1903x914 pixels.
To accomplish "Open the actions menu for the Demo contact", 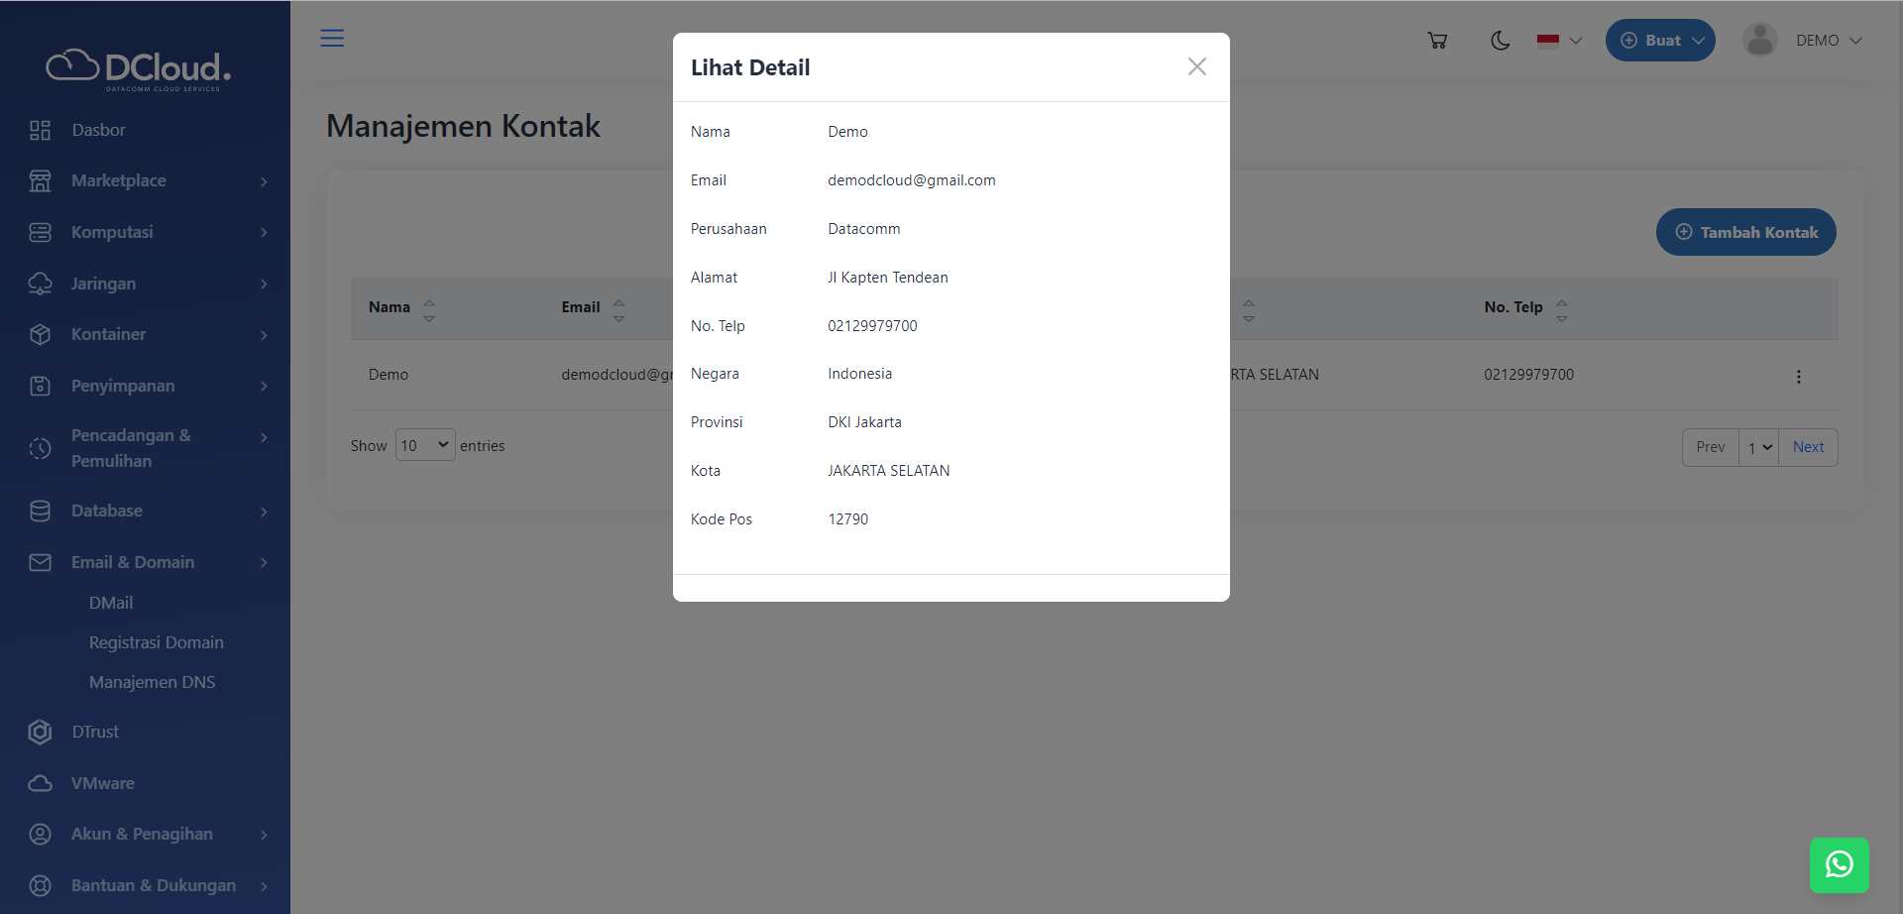I will click(x=1799, y=377).
